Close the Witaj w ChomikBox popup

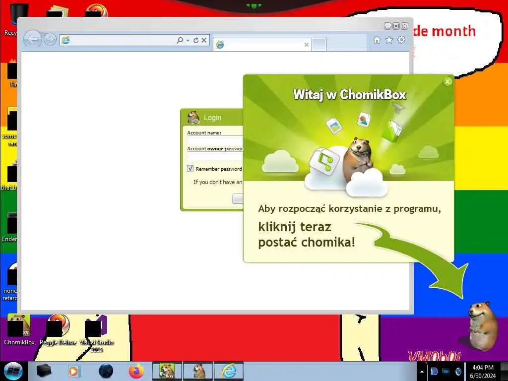[447, 82]
